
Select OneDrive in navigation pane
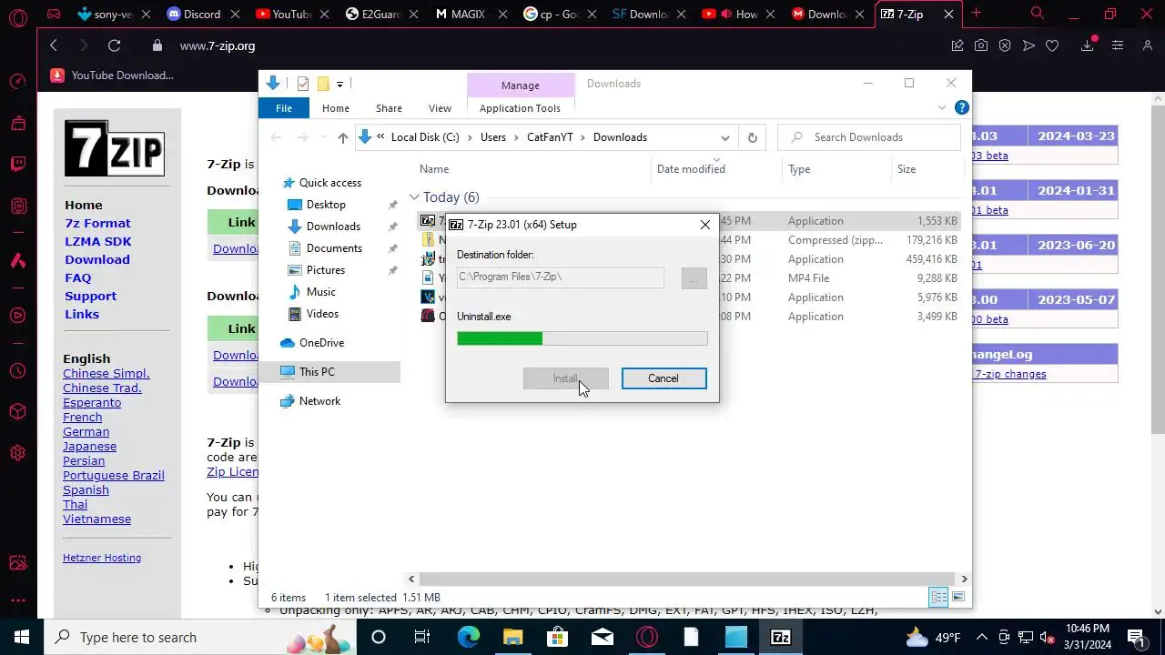pyautogui.click(x=321, y=343)
